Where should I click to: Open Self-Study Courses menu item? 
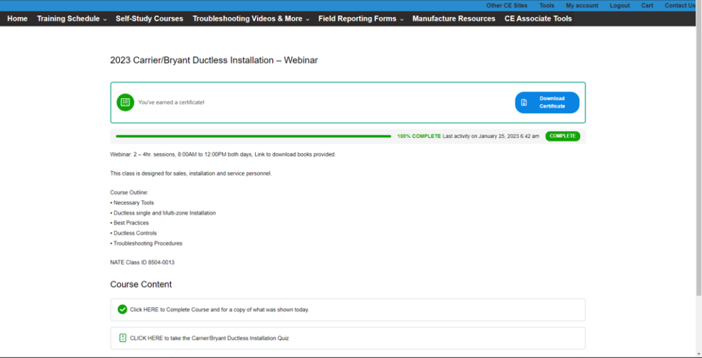point(149,19)
